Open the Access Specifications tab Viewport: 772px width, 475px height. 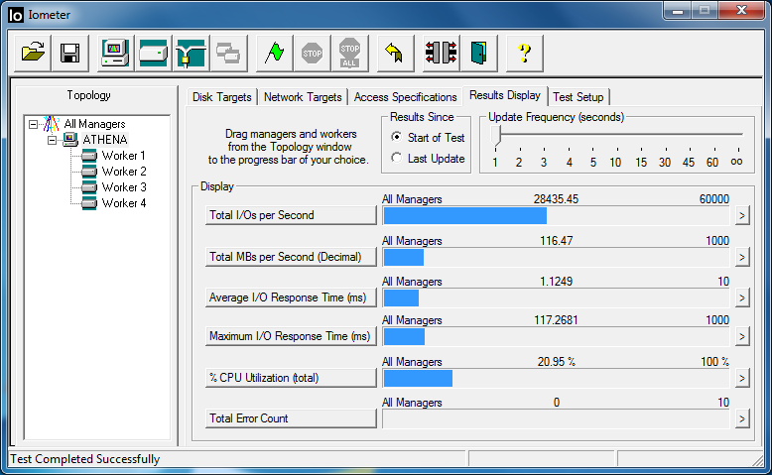pyautogui.click(x=405, y=97)
